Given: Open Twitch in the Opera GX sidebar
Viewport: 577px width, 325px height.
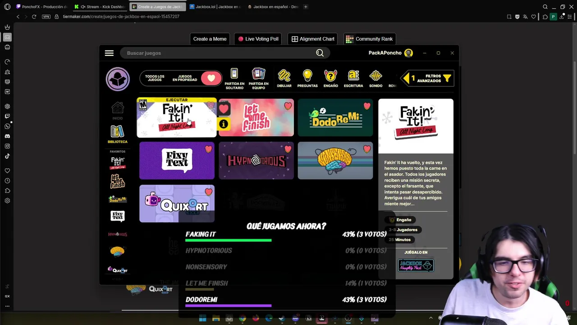Looking at the screenshot, I should pyautogui.click(x=7, y=116).
